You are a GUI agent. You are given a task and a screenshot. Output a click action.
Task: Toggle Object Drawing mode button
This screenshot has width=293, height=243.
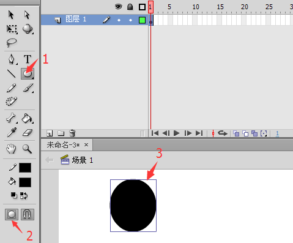coord(12,214)
